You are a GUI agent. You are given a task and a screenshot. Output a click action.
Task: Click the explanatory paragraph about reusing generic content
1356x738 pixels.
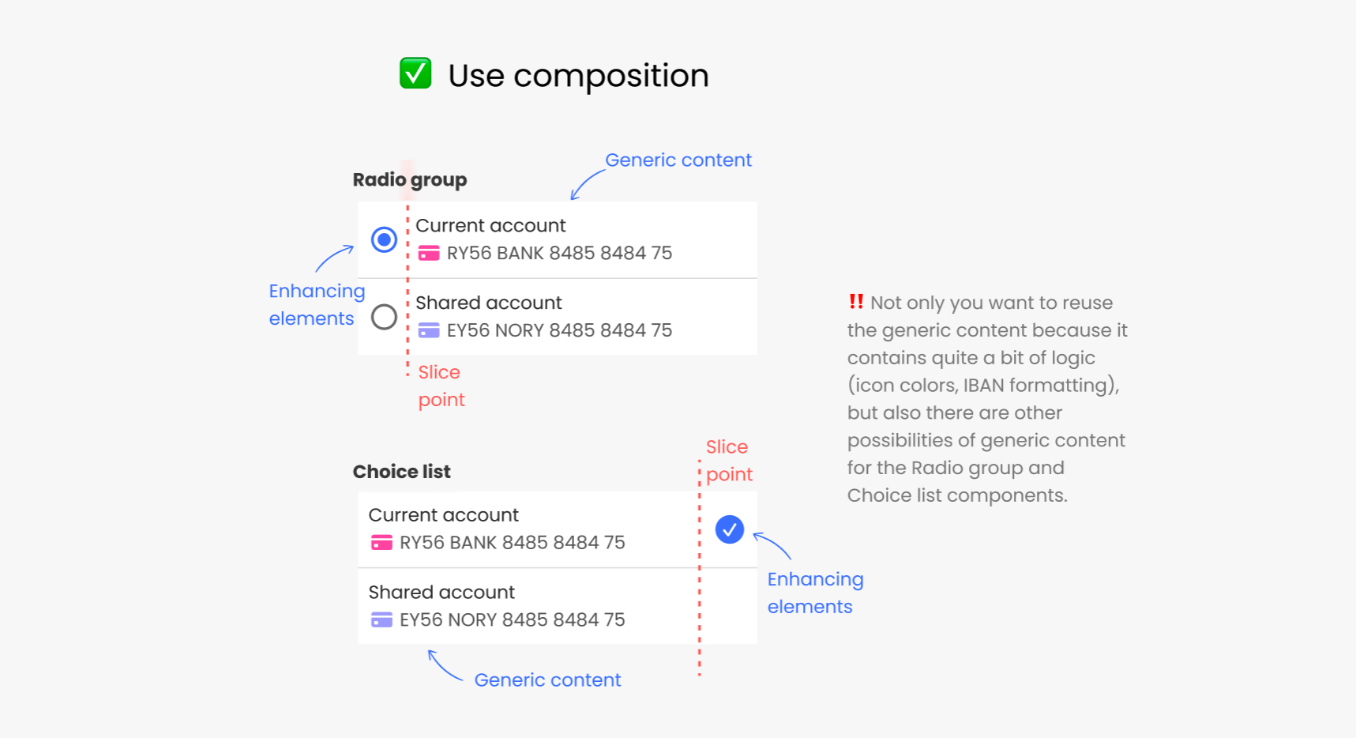[x=987, y=398]
